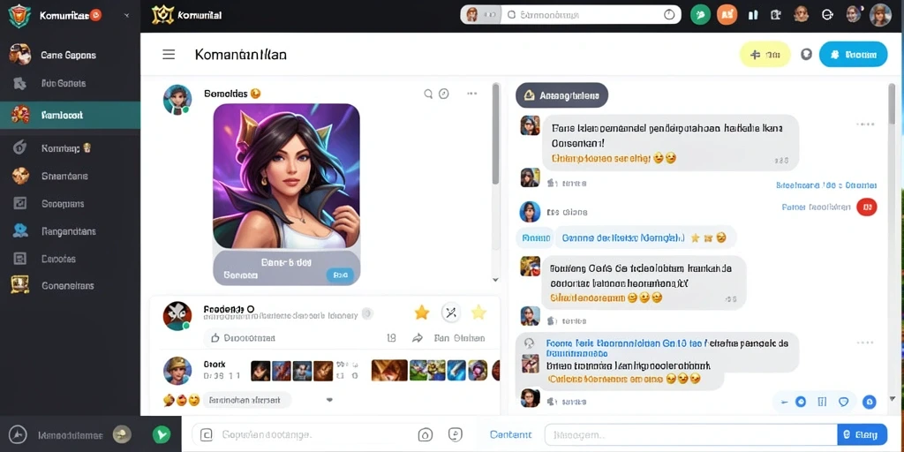Click the blue button in page header

click(854, 55)
